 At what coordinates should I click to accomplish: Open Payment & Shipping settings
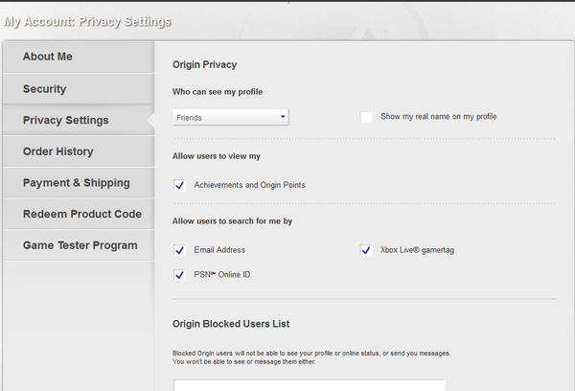(77, 183)
